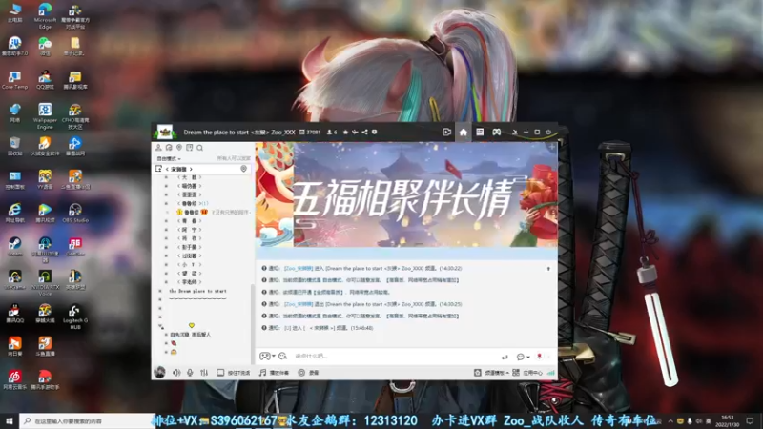Locate myself using the target icon
This screenshot has width=763, height=429.
(244, 169)
